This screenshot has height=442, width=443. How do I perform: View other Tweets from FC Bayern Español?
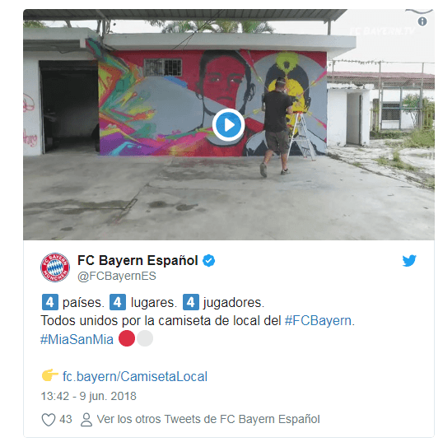(208, 420)
